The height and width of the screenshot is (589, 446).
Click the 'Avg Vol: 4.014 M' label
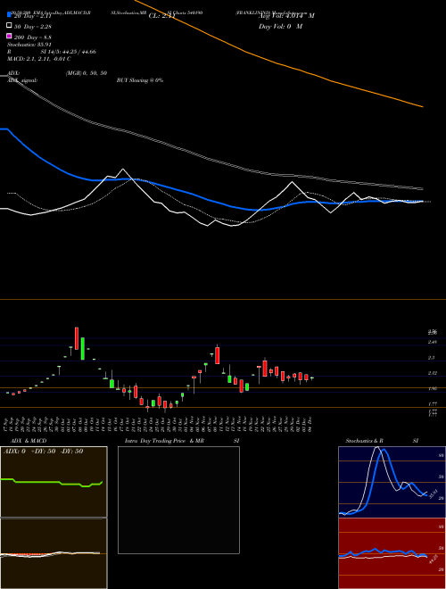point(286,16)
